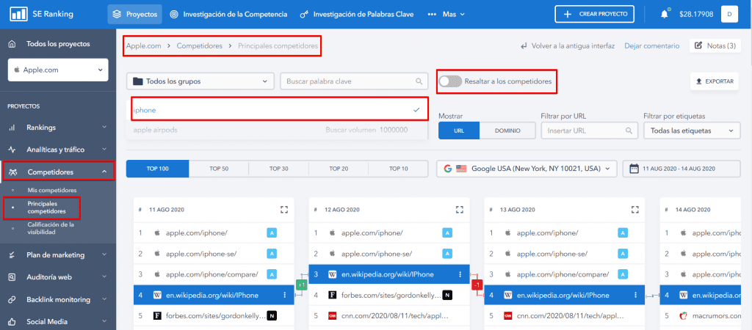Click the Backlink monitoring chain icon

(12, 299)
